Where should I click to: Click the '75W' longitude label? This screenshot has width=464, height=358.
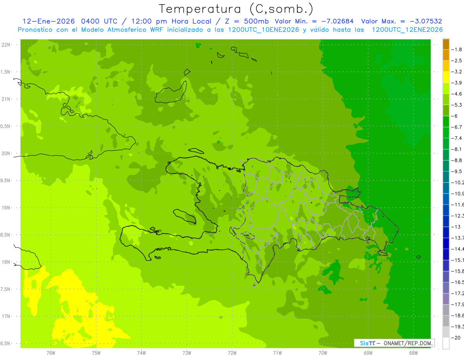pos(96,353)
